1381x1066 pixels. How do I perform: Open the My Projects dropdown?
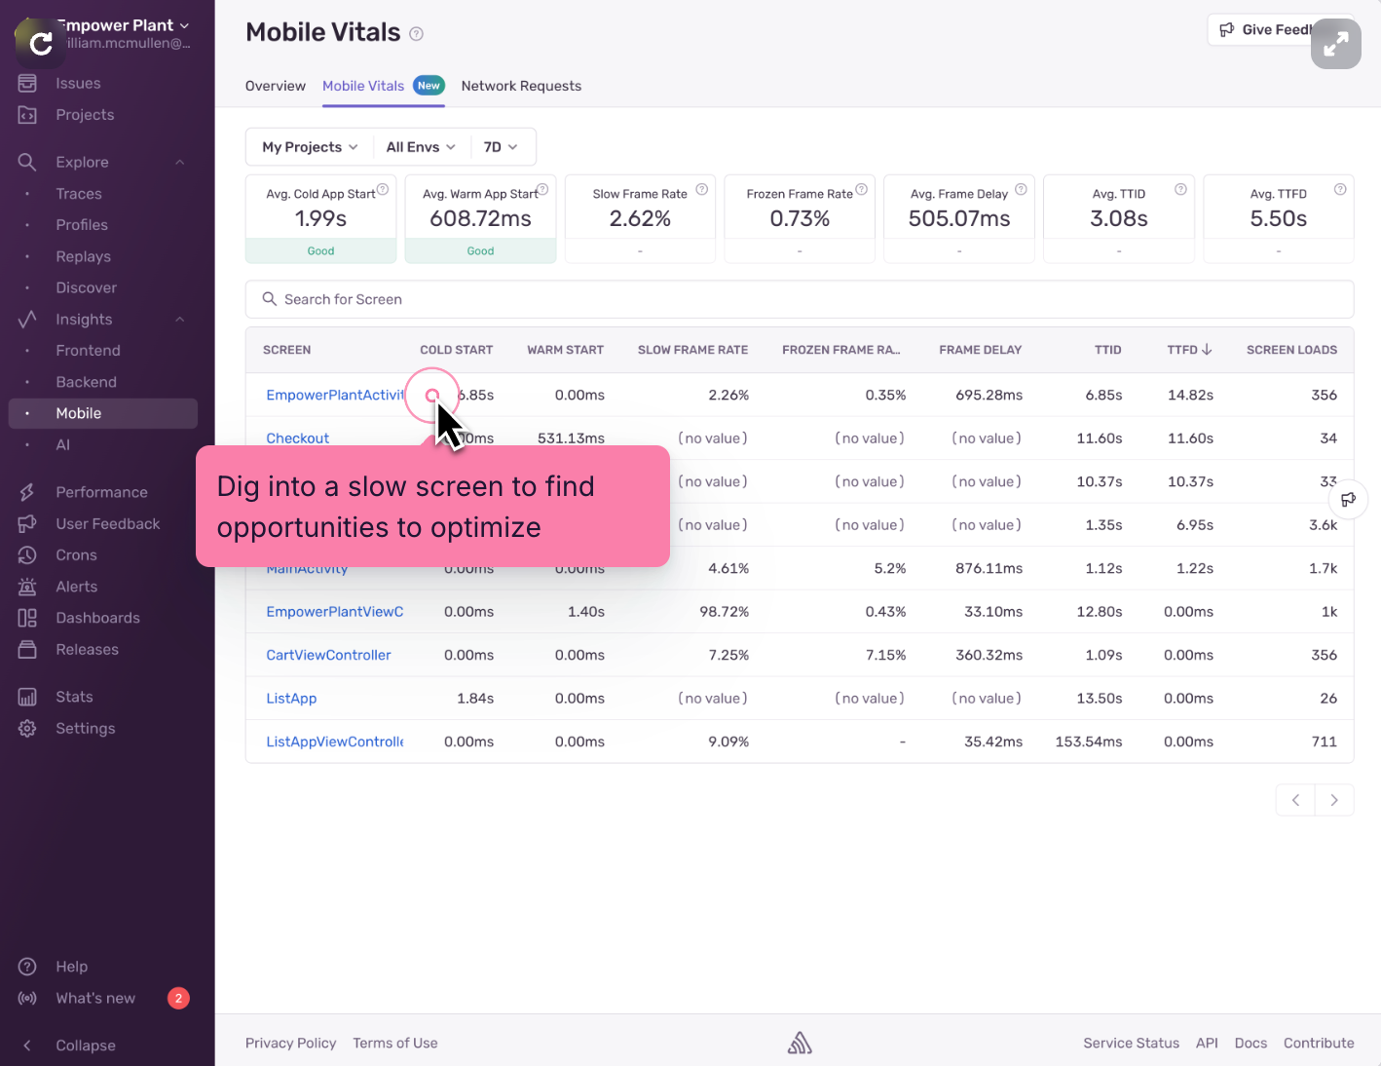[310, 147]
